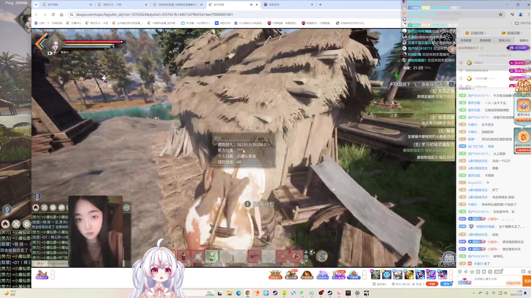Screen dimensions: 531x298
Task: Open the 我的空间 bookmark
Action: point(223,23)
